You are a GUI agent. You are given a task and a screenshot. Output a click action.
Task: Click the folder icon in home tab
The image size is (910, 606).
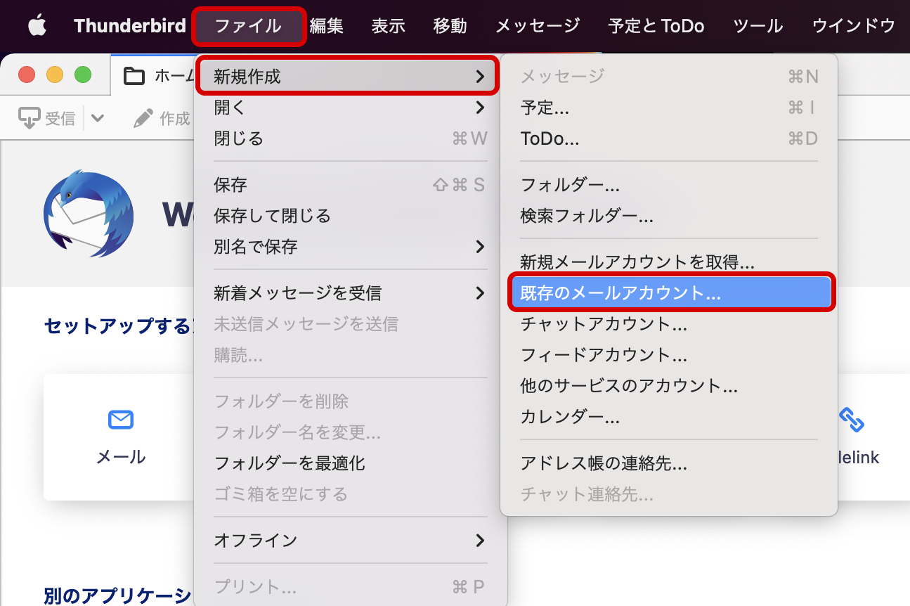click(134, 76)
